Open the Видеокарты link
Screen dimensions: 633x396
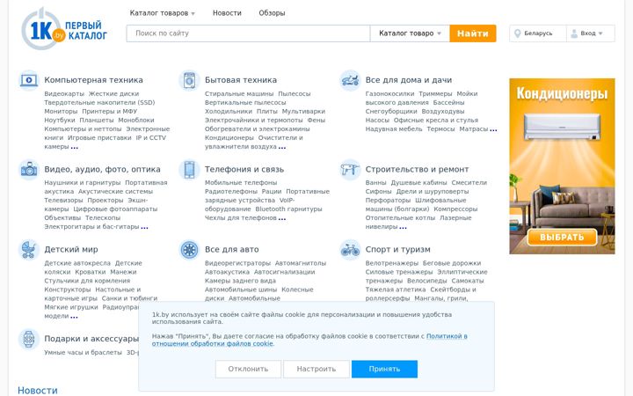click(64, 94)
